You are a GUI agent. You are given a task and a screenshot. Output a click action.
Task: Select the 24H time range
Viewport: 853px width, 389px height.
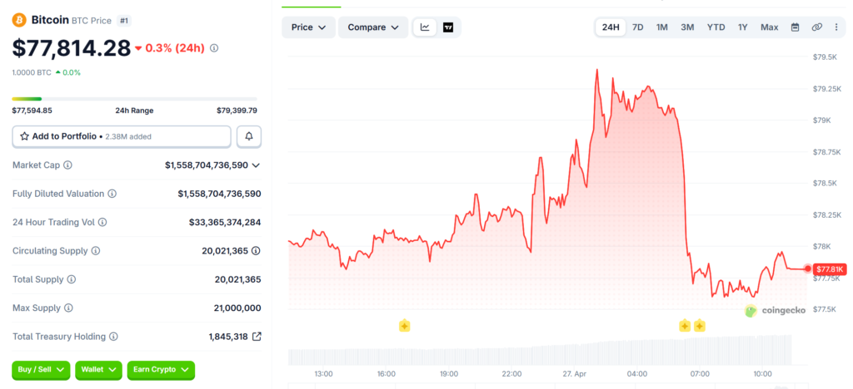tap(611, 27)
